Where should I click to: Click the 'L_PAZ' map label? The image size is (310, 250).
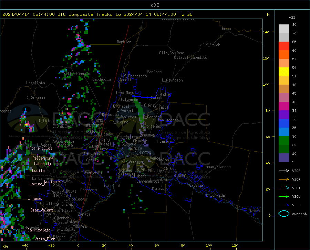click(x=255, y=210)
